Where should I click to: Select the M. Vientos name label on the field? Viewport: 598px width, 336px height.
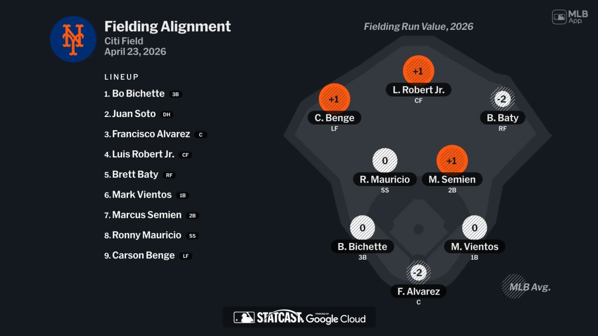coord(474,246)
